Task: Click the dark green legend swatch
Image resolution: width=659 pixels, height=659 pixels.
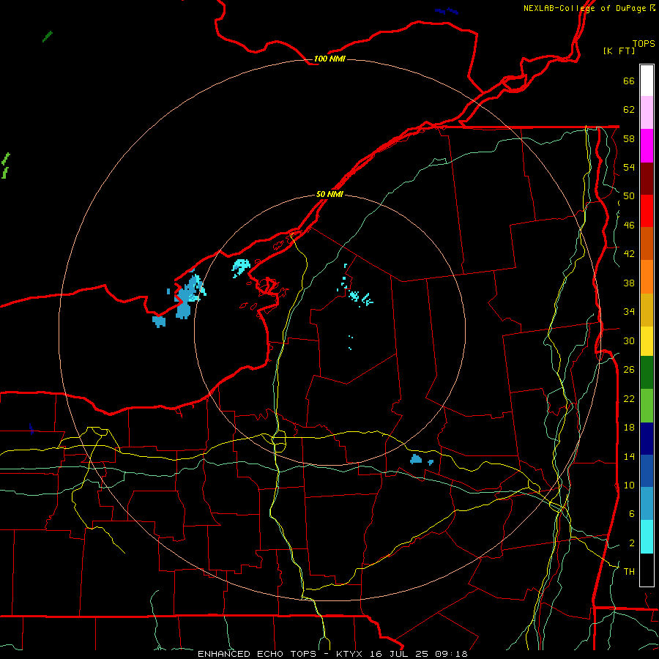Action: click(x=647, y=373)
